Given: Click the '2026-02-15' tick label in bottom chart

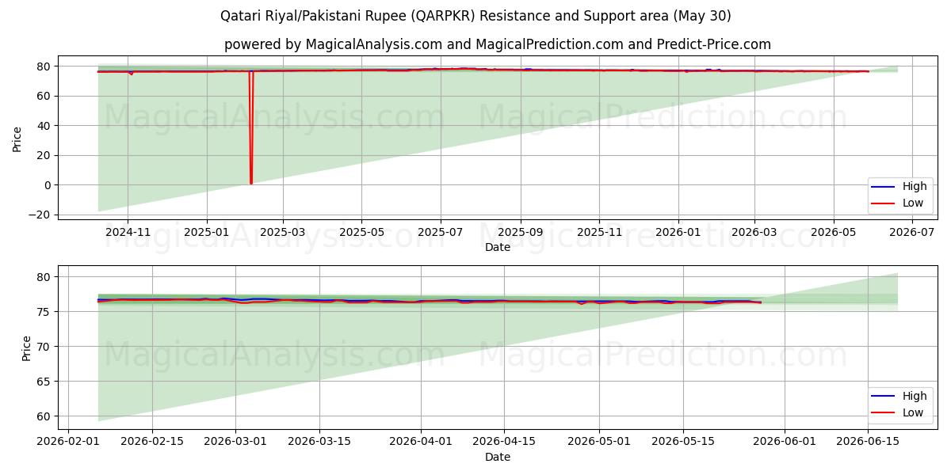Looking at the screenshot, I should [x=151, y=442].
